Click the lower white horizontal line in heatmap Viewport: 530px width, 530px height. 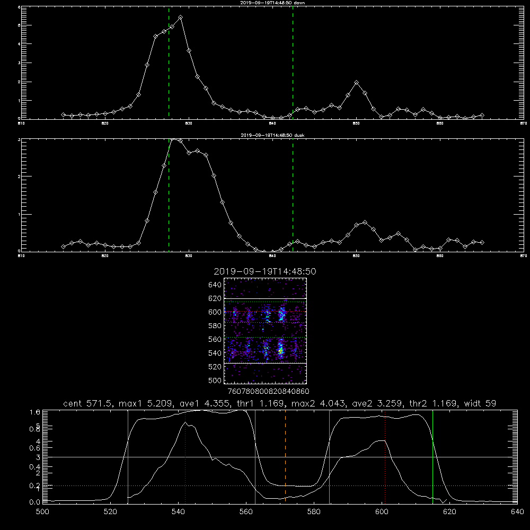click(265, 363)
